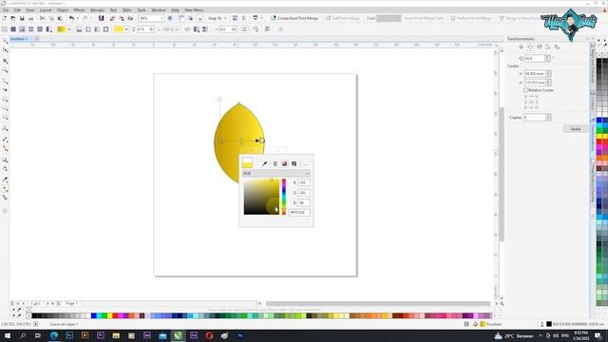This screenshot has height=342, width=608.
Task: Select the Pick tool in the toolbox
Action: [5, 41]
